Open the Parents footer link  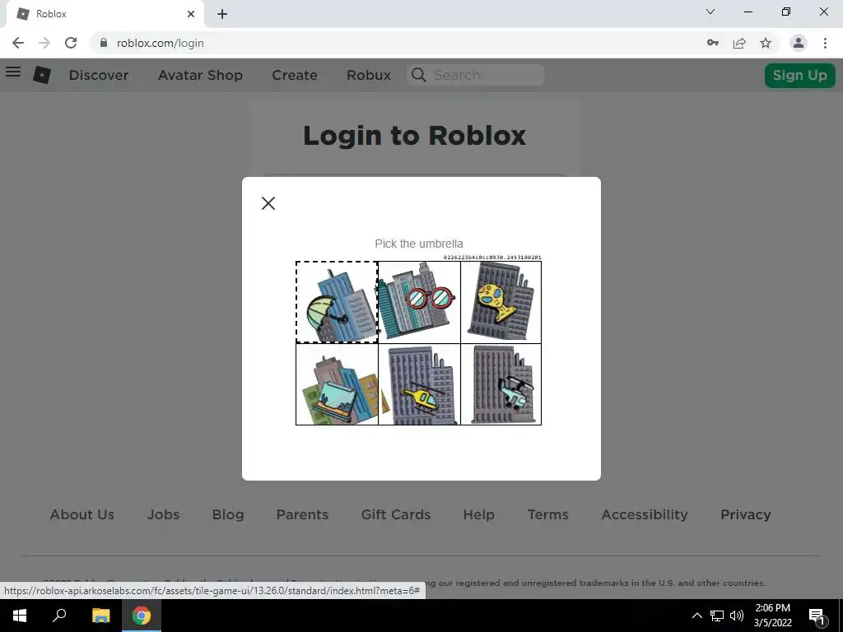point(302,514)
